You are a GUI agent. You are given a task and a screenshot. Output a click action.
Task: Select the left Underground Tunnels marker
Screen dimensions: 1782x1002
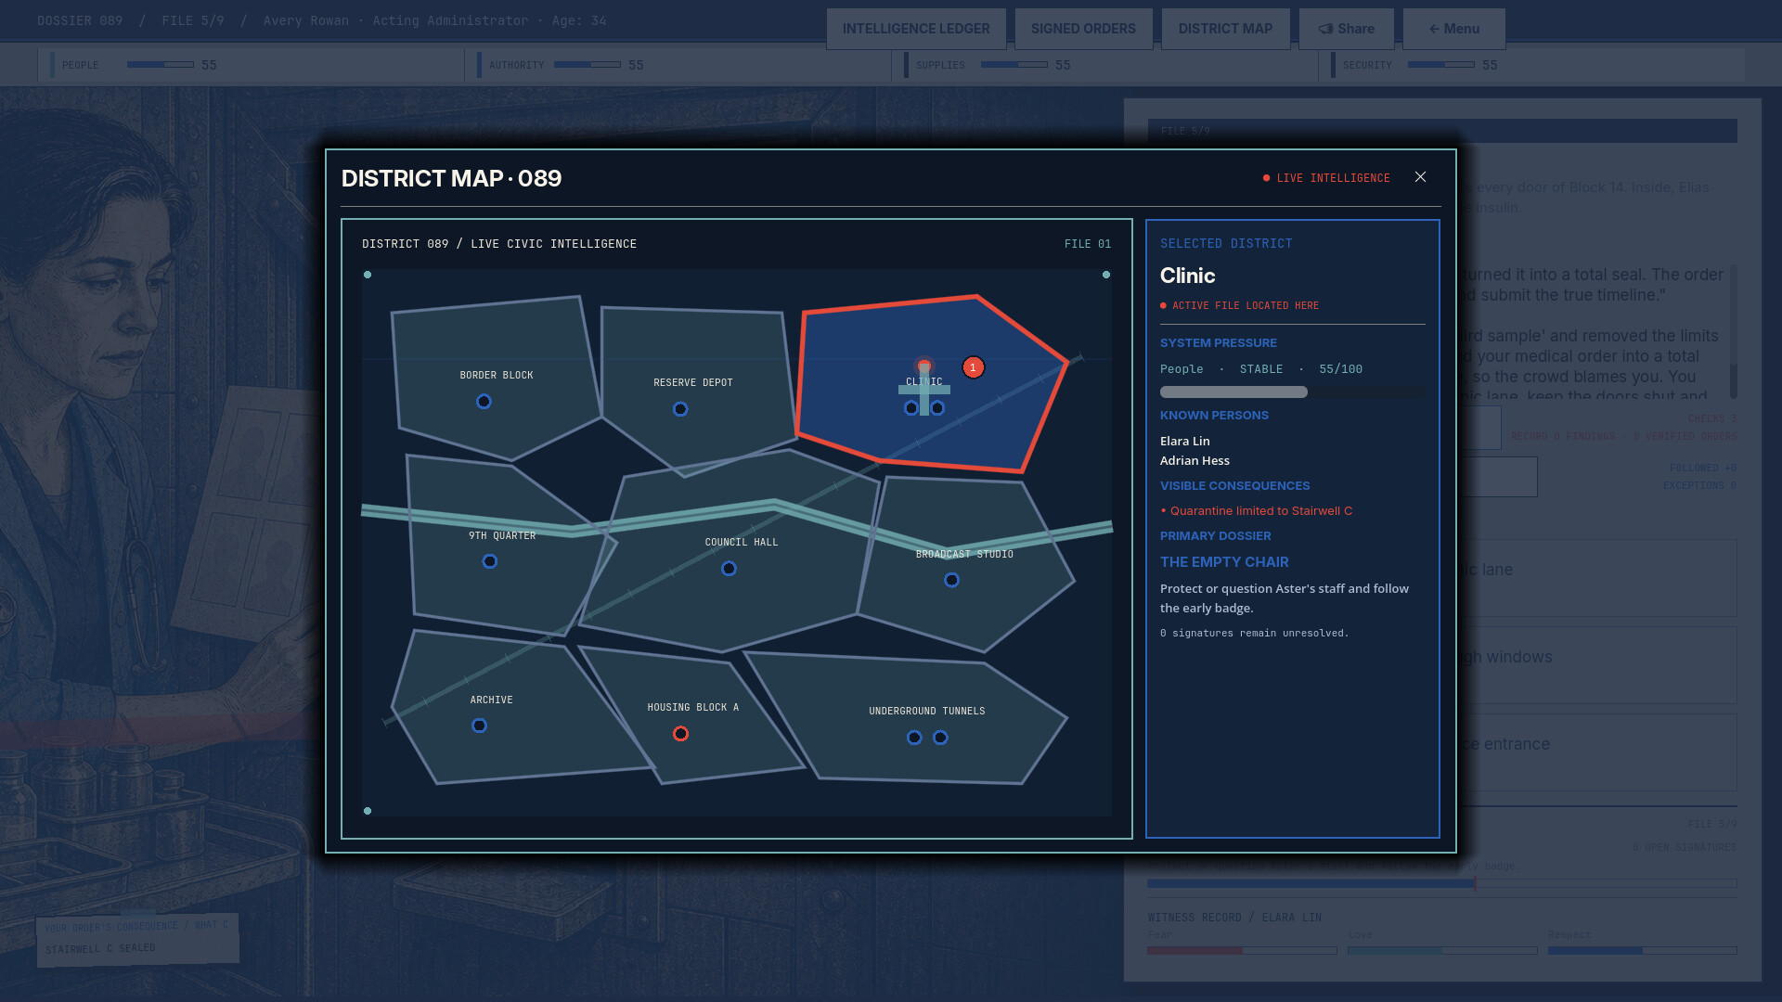tap(914, 738)
